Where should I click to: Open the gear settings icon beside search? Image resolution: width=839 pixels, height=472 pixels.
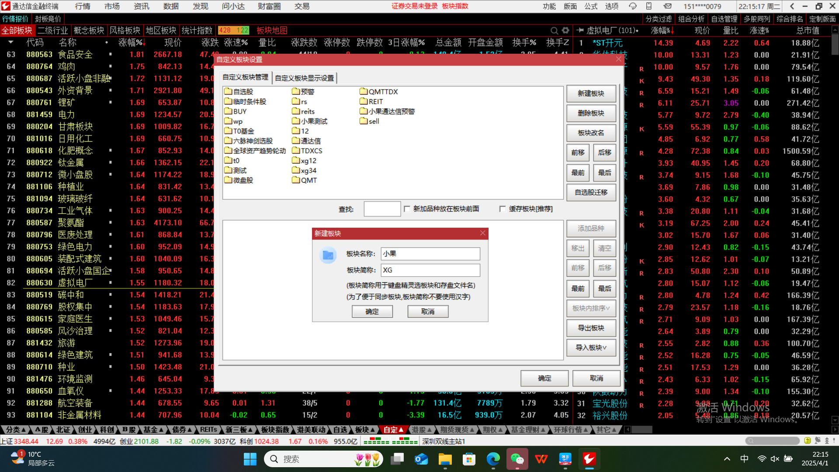(566, 31)
